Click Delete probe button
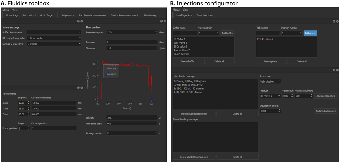The image size is (340, 164). coord(271,61)
